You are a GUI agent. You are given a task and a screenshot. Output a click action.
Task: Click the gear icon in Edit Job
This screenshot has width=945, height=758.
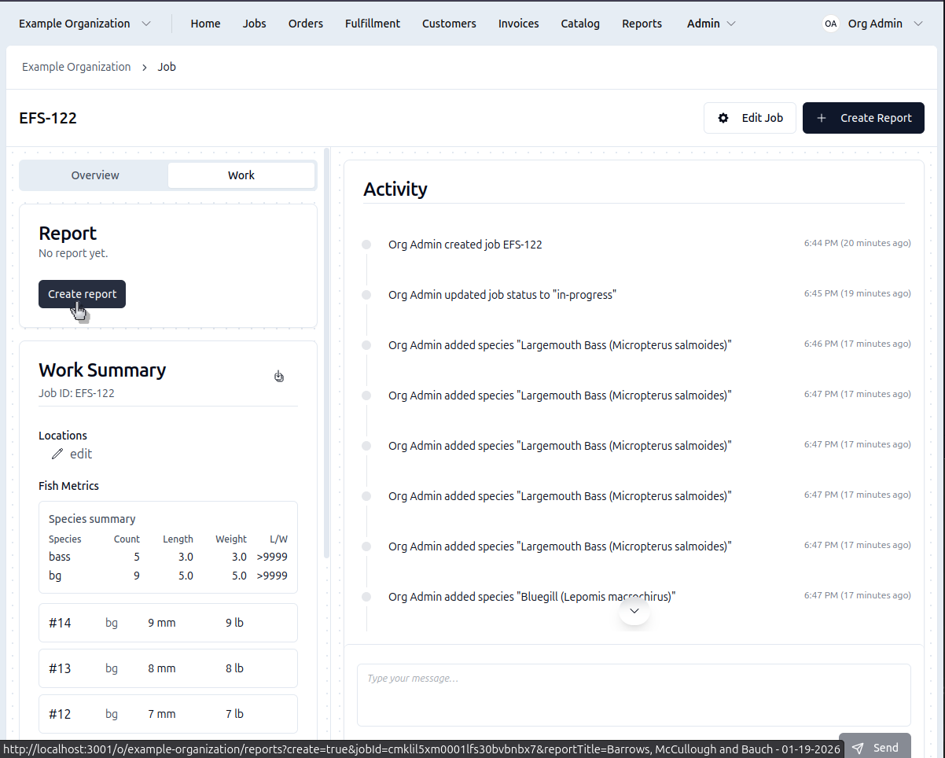[x=723, y=118]
